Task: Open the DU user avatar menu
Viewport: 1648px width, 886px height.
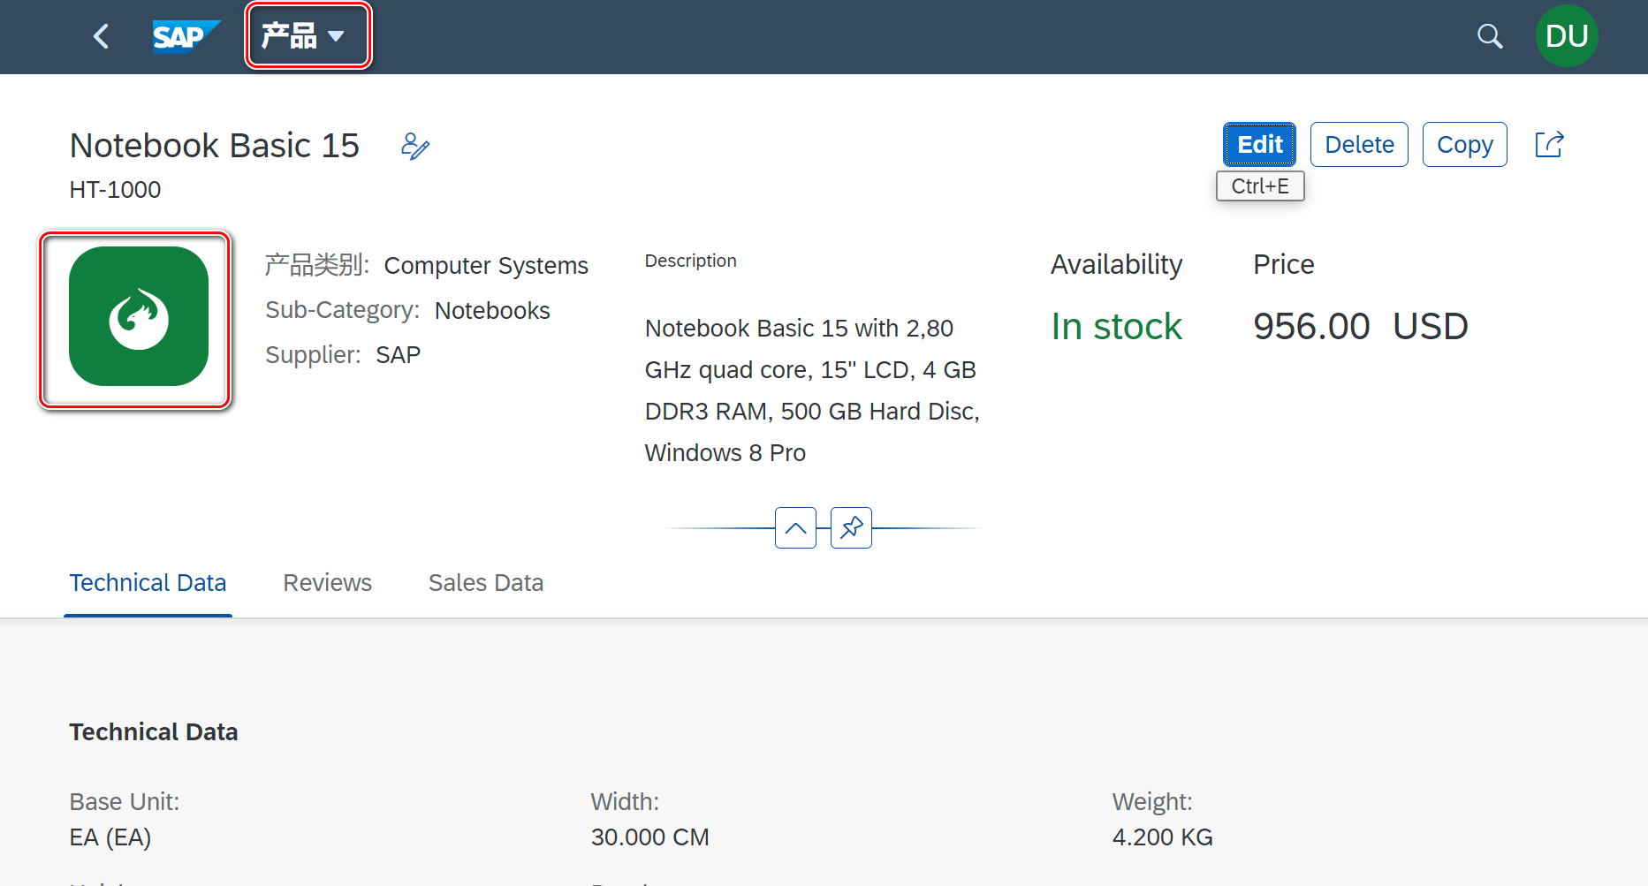Action: [x=1567, y=36]
